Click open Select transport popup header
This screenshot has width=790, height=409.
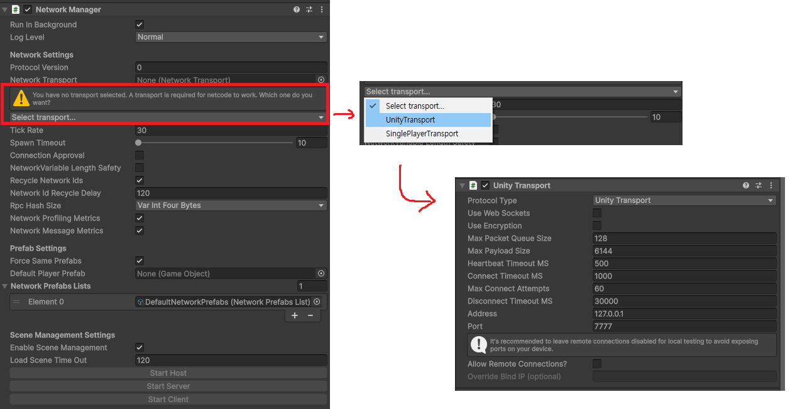pos(523,92)
